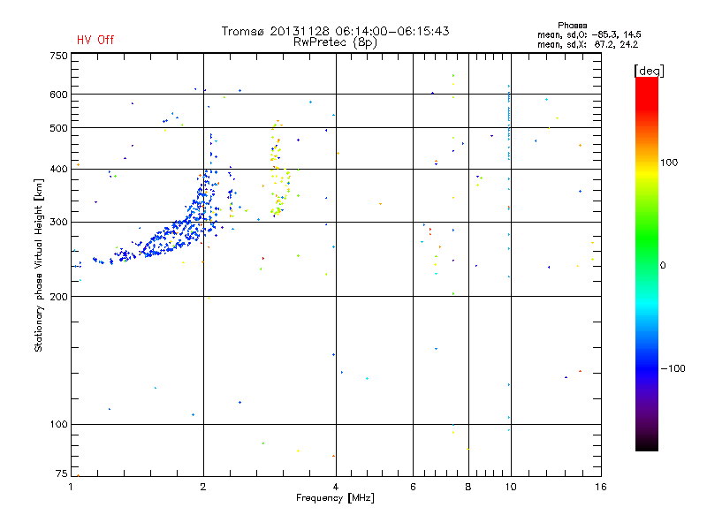Image resolution: width=707 pixels, height=530 pixels.
Task: Click the 'Frequency [MHz]' axis label
Action: point(335,498)
